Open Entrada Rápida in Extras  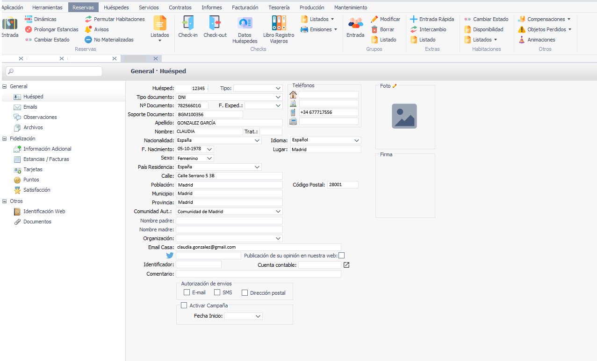pyautogui.click(x=432, y=19)
